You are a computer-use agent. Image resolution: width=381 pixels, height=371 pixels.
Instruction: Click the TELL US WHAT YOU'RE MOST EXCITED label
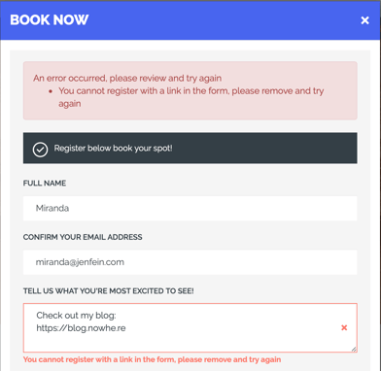click(108, 291)
